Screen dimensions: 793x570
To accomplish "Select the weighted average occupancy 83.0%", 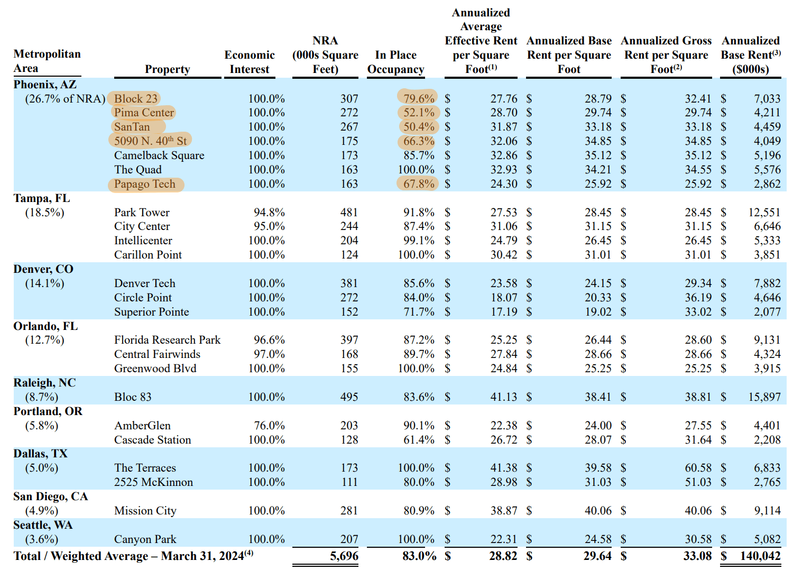I will point(419,556).
